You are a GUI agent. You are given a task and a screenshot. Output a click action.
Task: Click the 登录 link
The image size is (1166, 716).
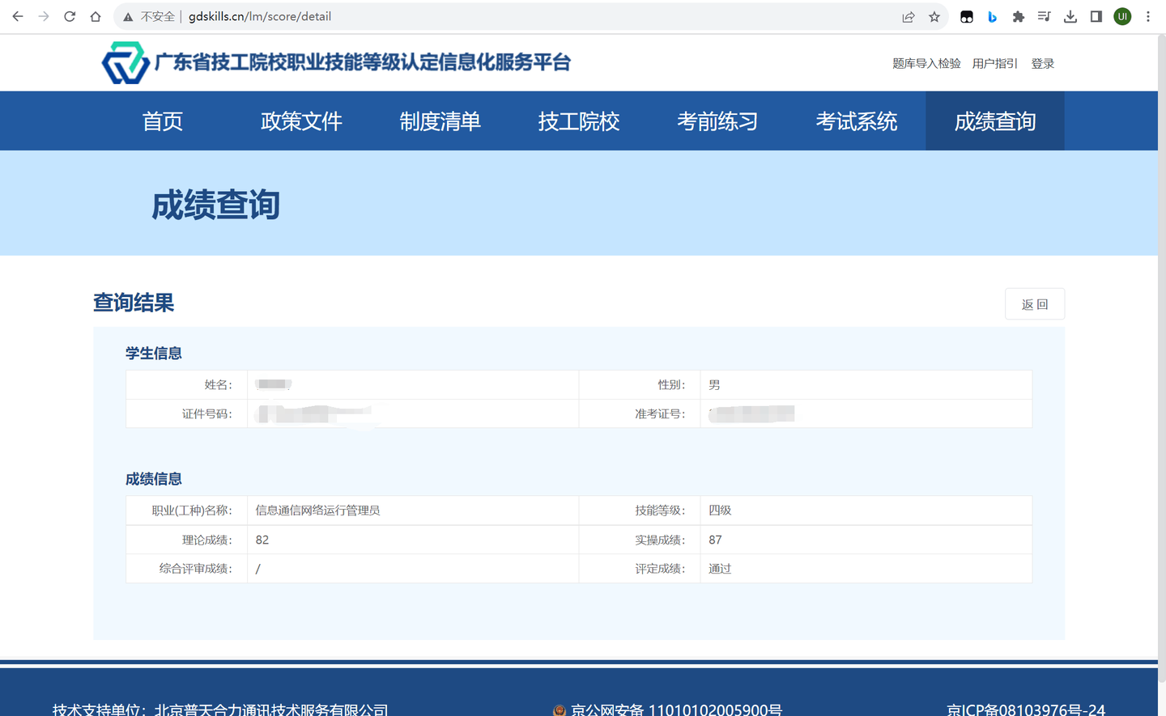click(1043, 63)
